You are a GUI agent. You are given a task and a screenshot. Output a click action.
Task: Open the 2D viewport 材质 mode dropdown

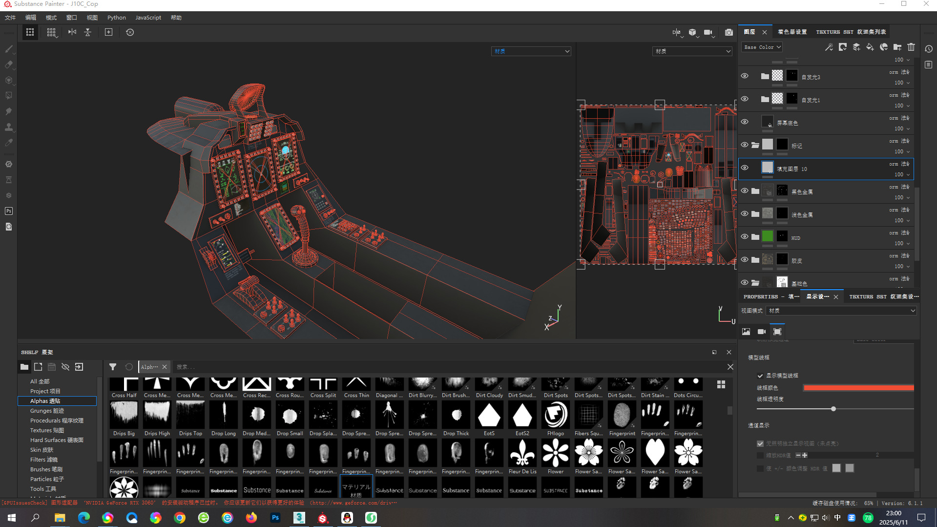coord(692,51)
